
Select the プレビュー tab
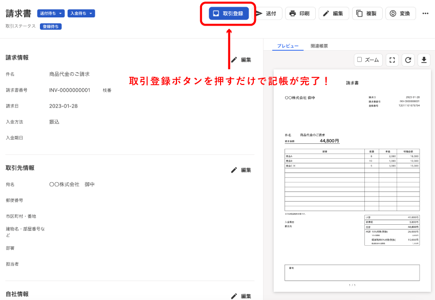[x=288, y=46]
